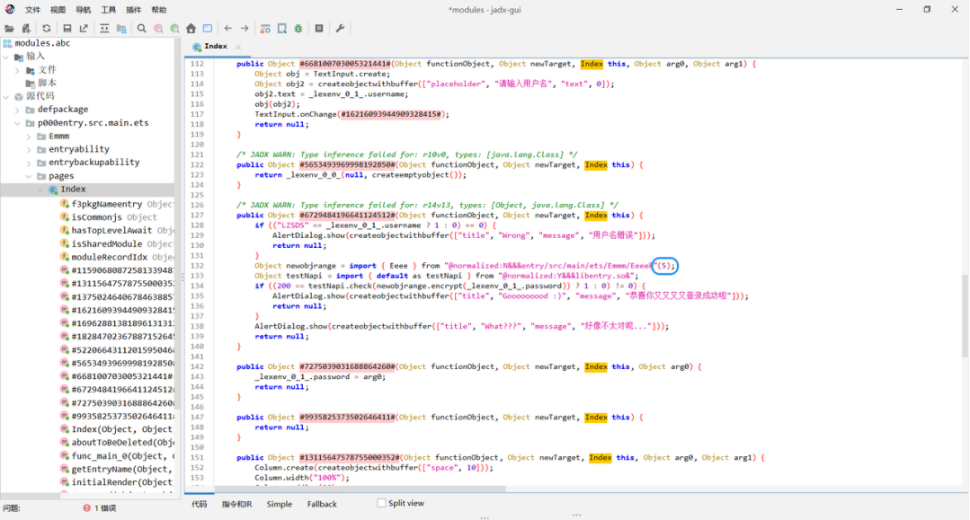Screen dimensions: 970x520
Task: Select isSharedModule field in tree
Action: 104,243
